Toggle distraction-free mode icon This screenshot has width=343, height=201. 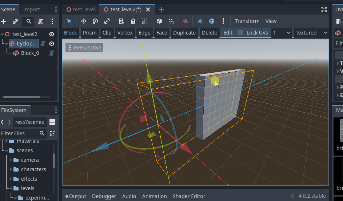click(x=324, y=9)
